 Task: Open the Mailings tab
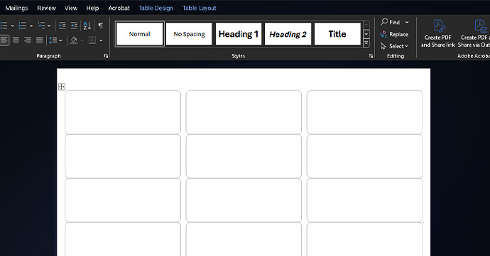point(16,8)
